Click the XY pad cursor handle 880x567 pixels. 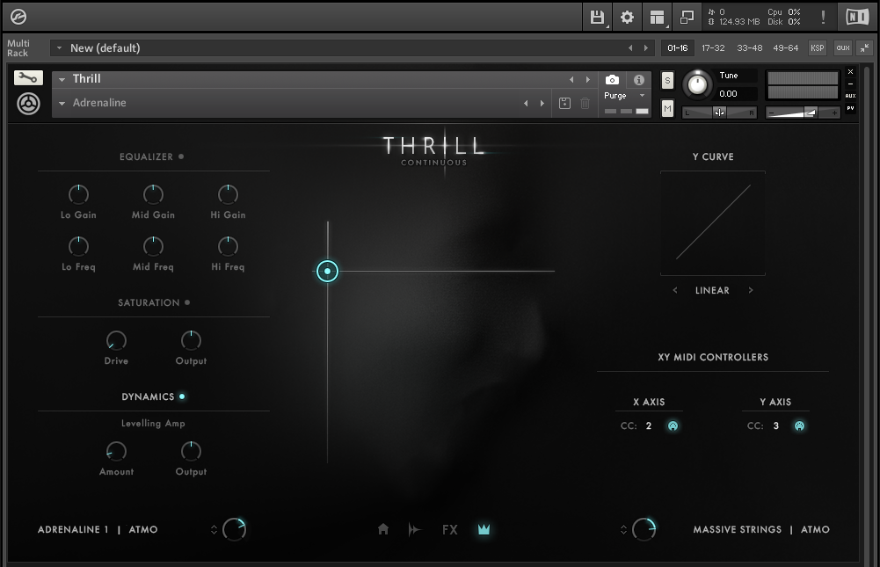click(x=327, y=271)
